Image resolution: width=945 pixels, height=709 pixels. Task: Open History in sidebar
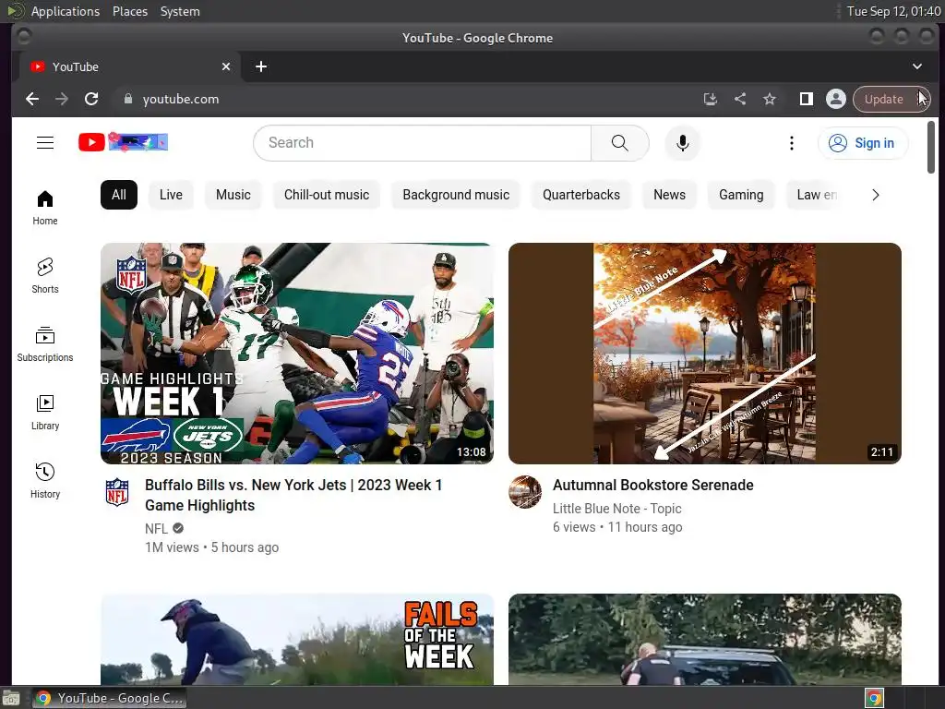[x=45, y=480]
